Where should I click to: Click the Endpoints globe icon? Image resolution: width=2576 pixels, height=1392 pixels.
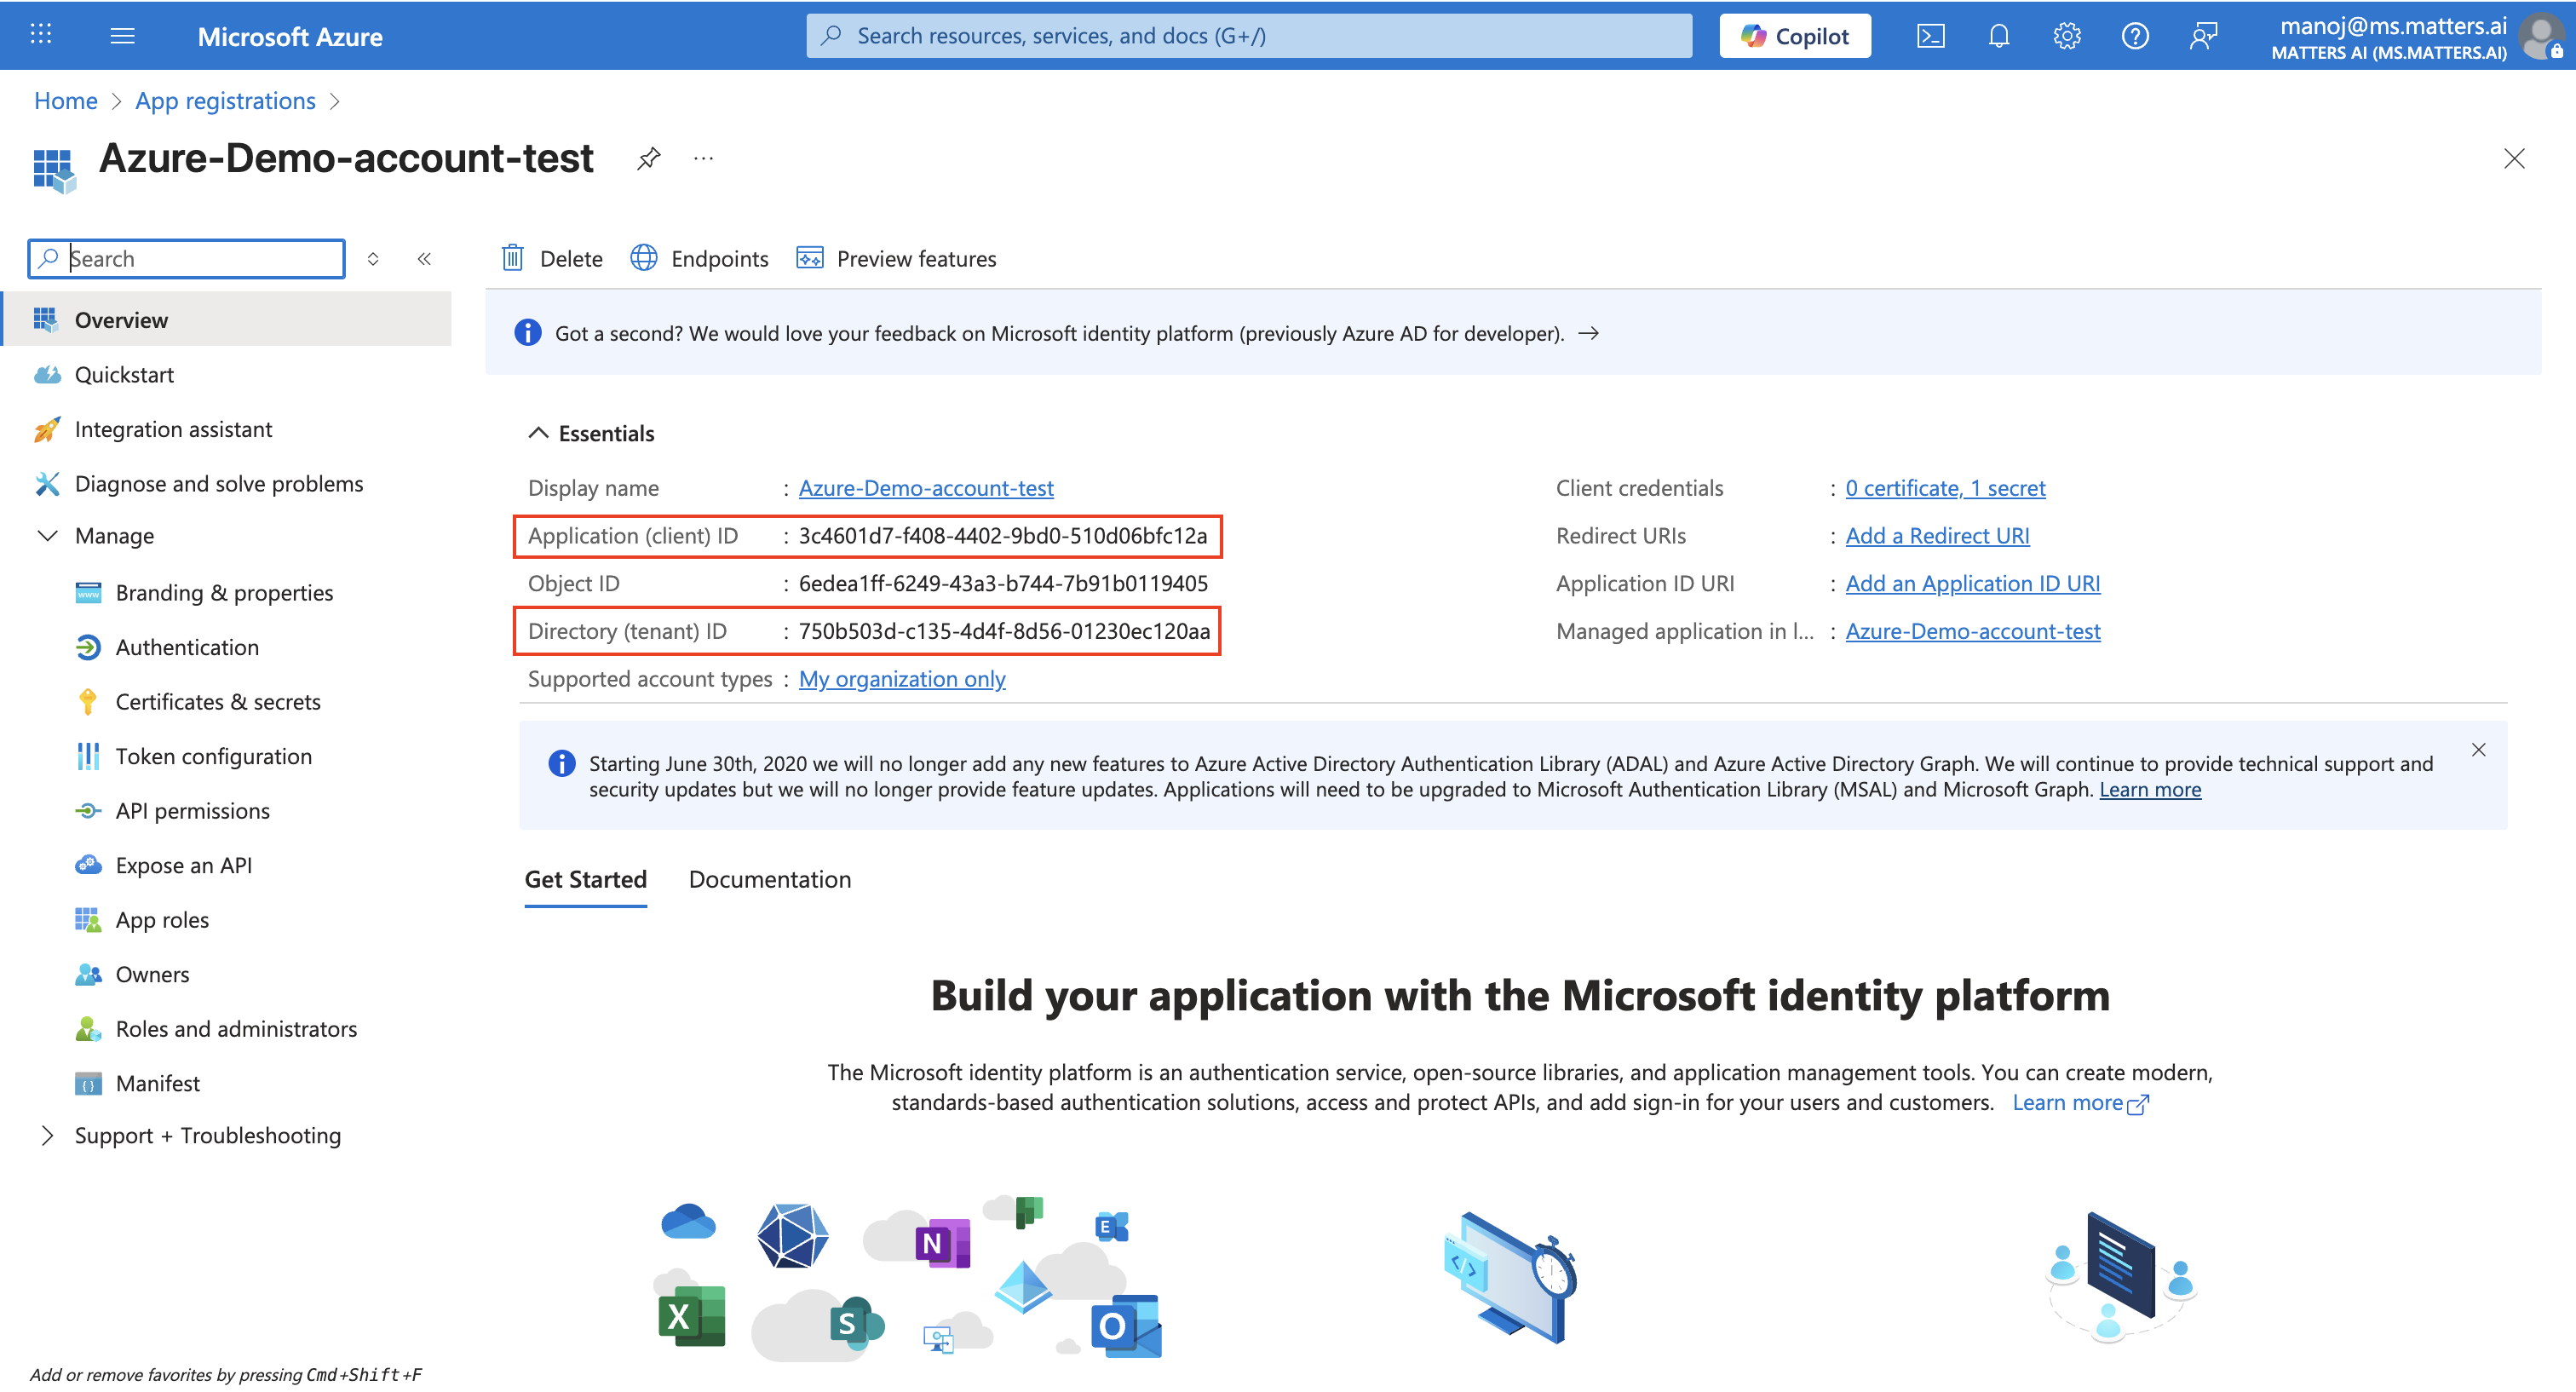point(643,258)
